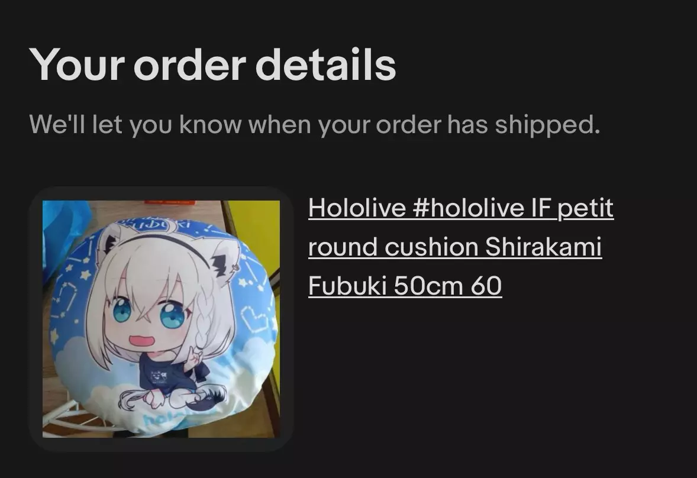This screenshot has height=478, width=697.
Task: Click the word "petit" in the item link
Action: pos(585,208)
